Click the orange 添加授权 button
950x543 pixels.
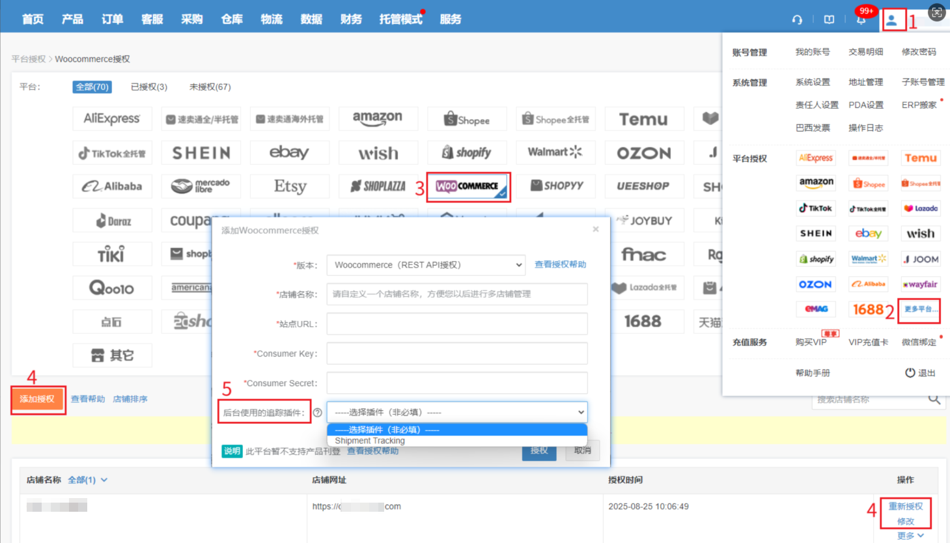37,399
